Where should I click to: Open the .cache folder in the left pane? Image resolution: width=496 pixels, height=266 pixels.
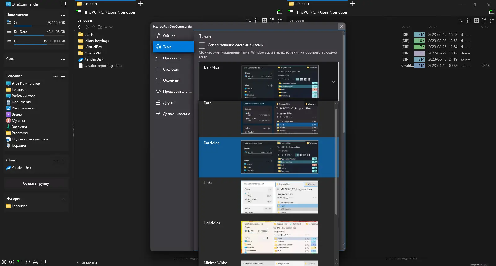pyautogui.click(x=90, y=35)
